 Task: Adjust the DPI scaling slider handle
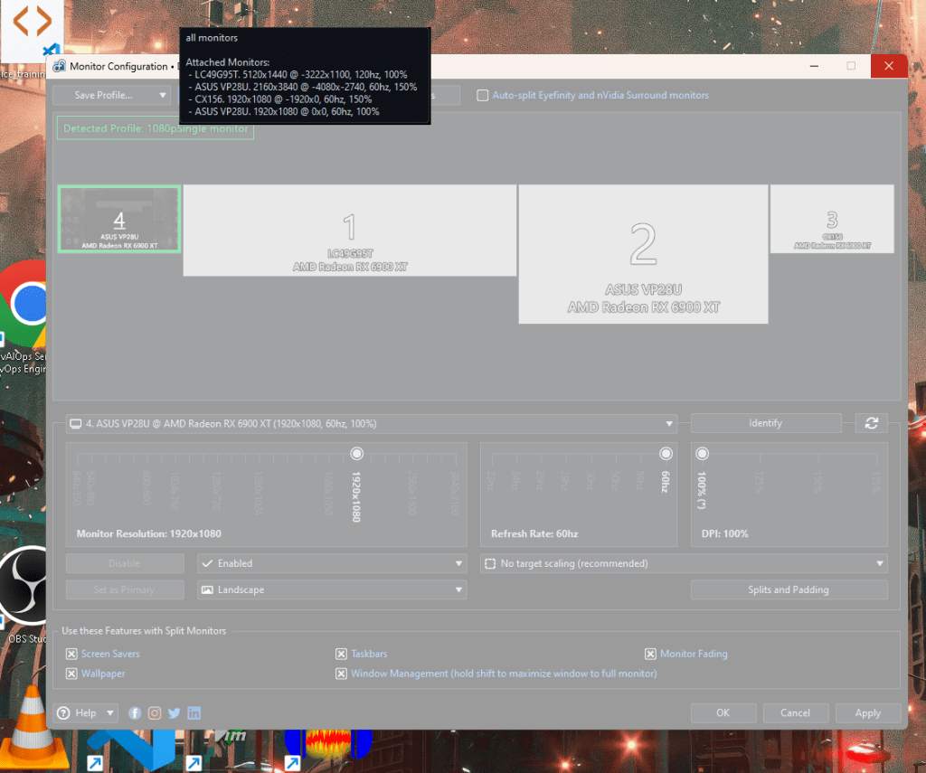point(702,454)
